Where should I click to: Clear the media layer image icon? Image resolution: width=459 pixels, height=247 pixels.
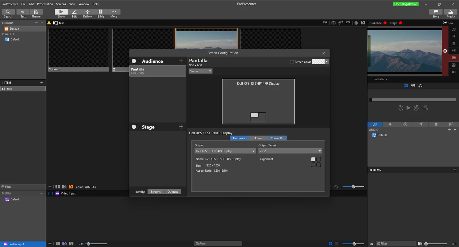point(453,65)
